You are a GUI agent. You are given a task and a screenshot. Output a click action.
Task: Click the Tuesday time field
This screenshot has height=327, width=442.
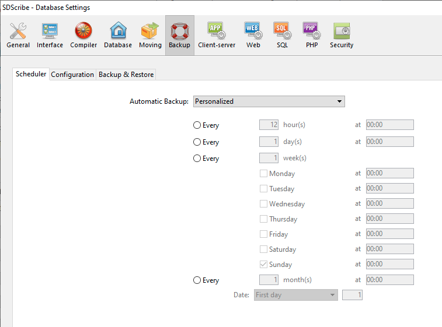(x=390, y=188)
